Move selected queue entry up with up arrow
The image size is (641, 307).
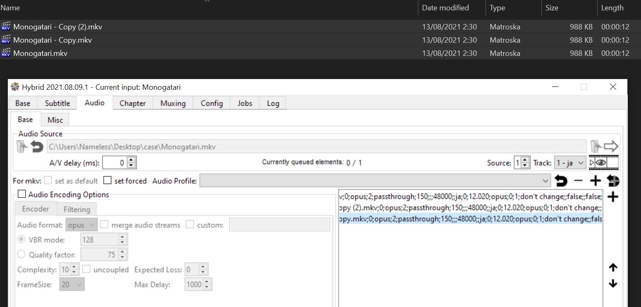pos(613,268)
